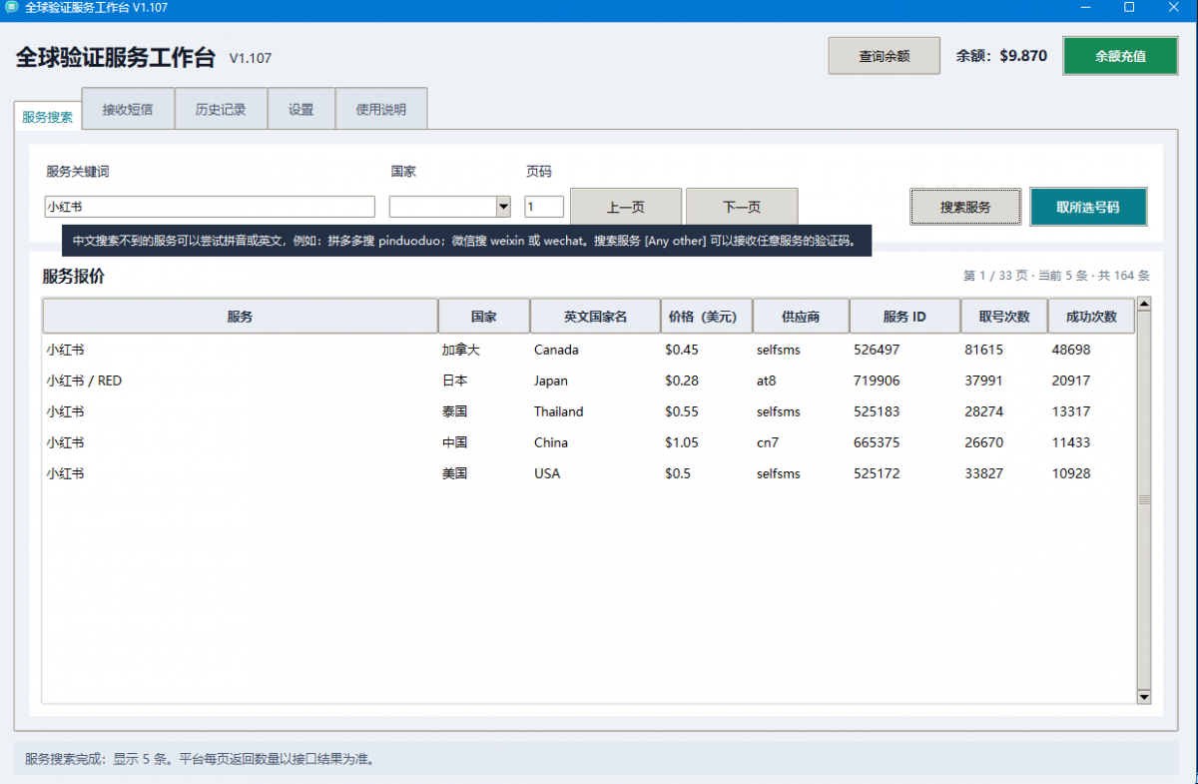Screen dimensions: 1198x784
Task: Select the 美国 country cell
Action: click(x=454, y=473)
